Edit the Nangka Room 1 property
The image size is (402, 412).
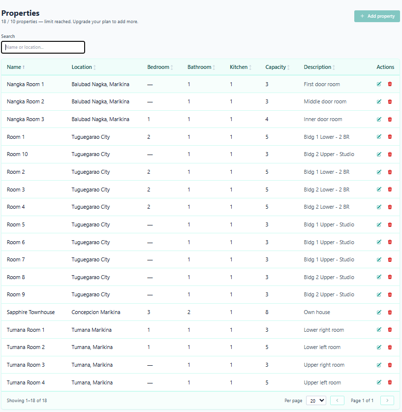379,84
